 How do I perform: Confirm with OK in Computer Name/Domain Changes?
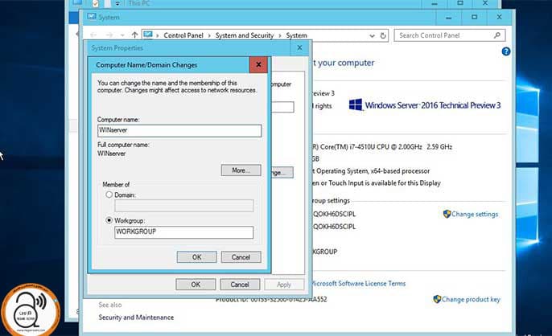[x=197, y=257]
